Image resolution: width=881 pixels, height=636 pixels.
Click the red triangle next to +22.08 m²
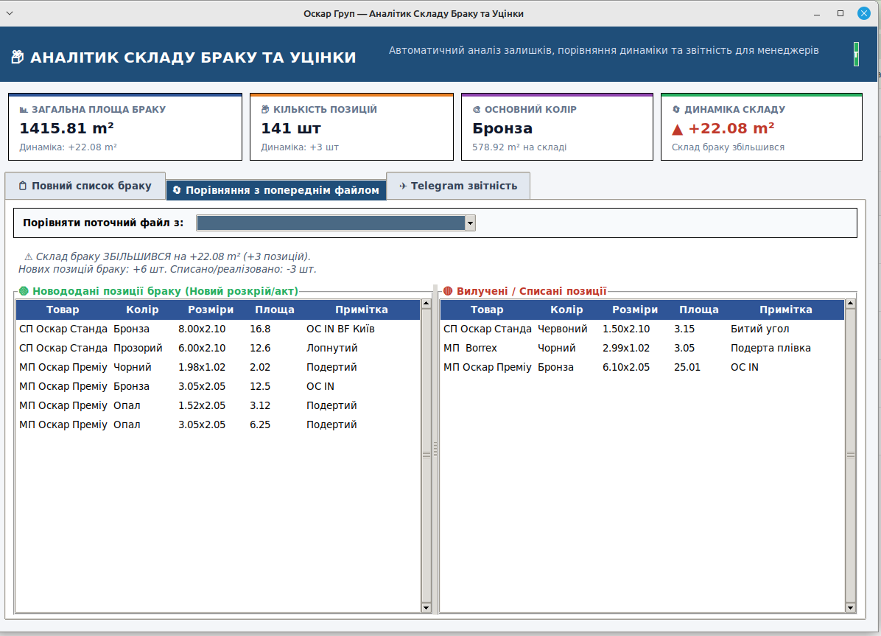678,130
